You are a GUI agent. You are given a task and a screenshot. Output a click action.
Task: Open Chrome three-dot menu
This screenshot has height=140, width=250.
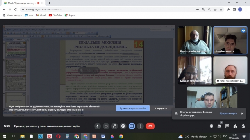pyautogui.click(x=246, y=9)
